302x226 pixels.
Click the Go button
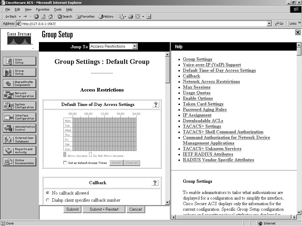tap(279, 24)
